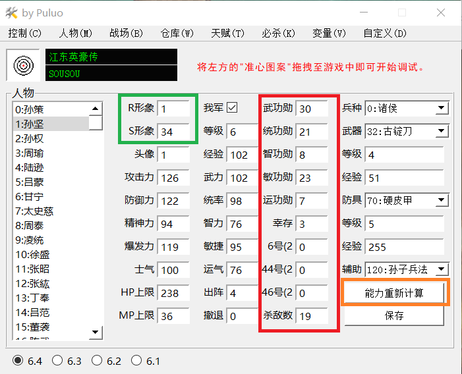Image resolution: width=462 pixels, height=374 pixels.
Task: Select 11:张昭 in character list
Action: tap(51, 269)
